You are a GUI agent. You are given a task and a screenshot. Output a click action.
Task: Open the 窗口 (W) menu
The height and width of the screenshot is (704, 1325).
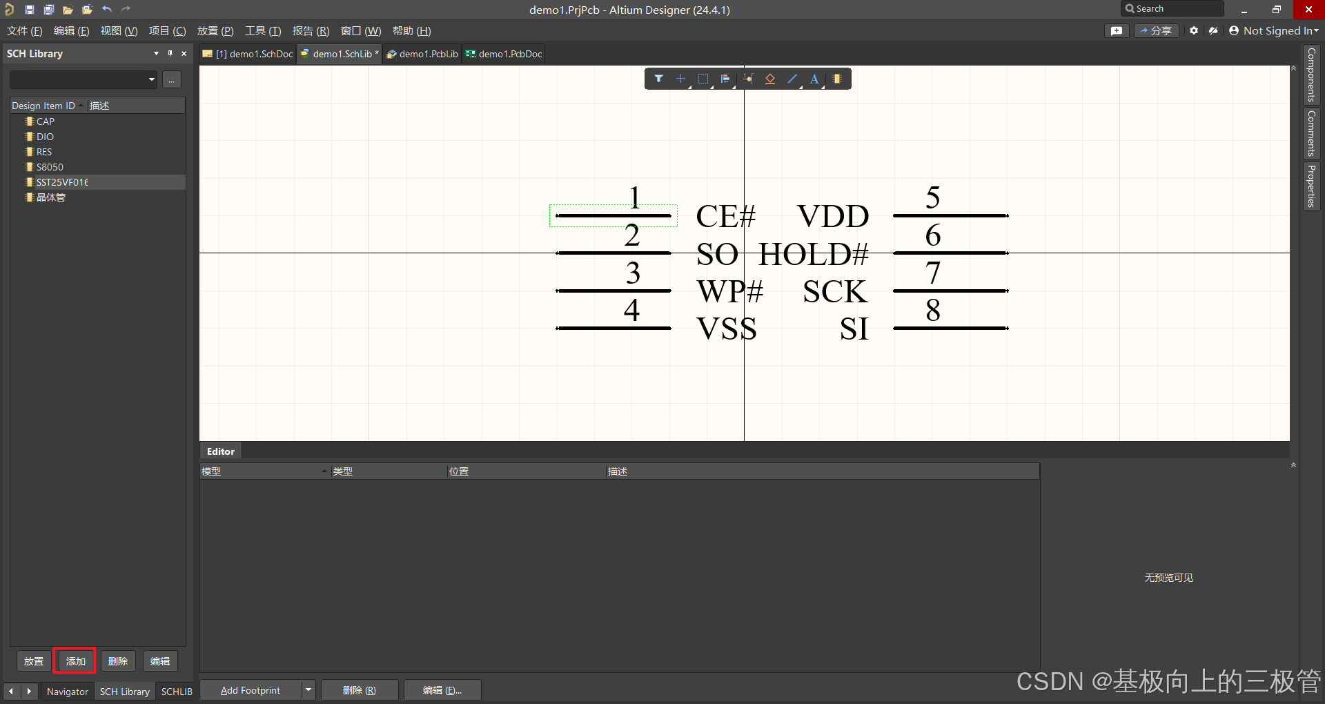click(x=361, y=31)
